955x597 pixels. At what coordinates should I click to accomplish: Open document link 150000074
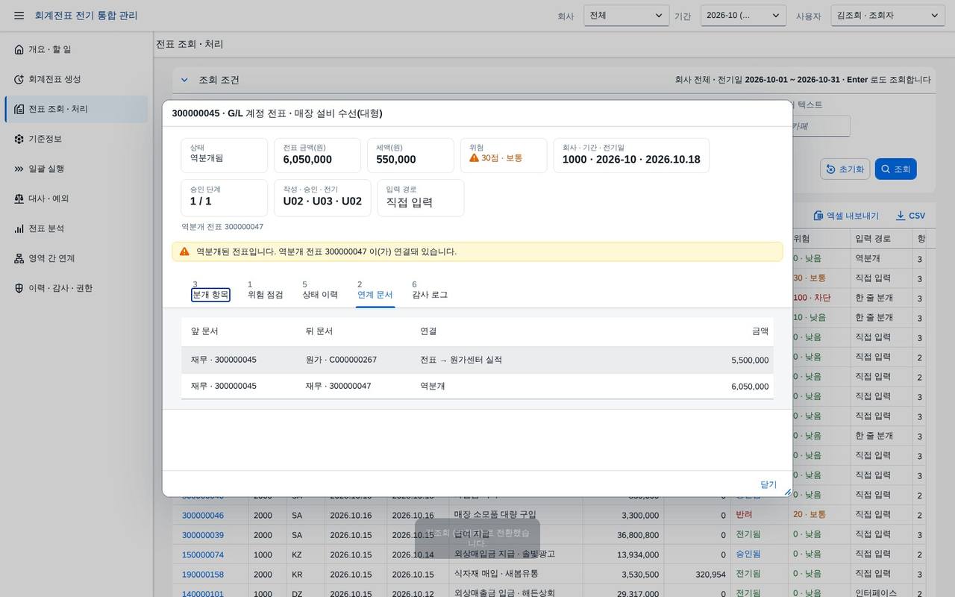(x=203, y=554)
